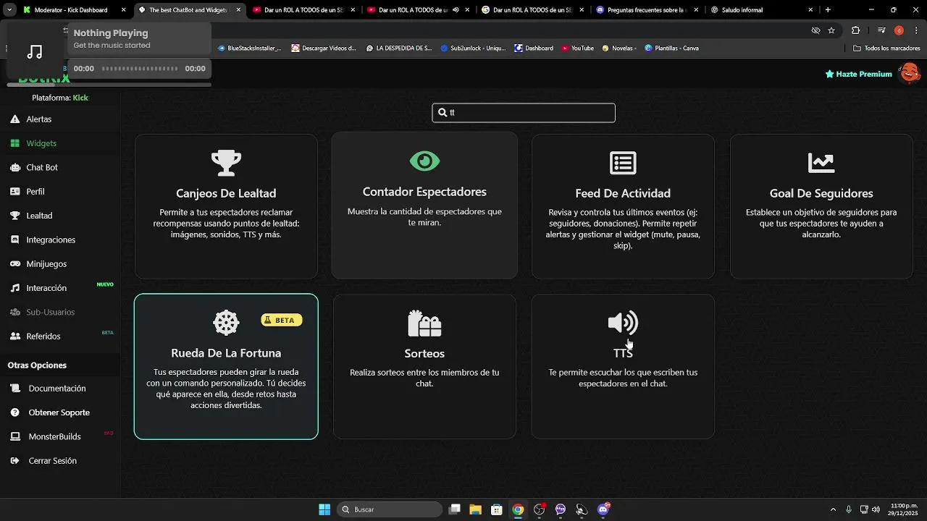Click the widget search input field
The width and height of the screenshot is (927, 521).
tap(524, 113)
